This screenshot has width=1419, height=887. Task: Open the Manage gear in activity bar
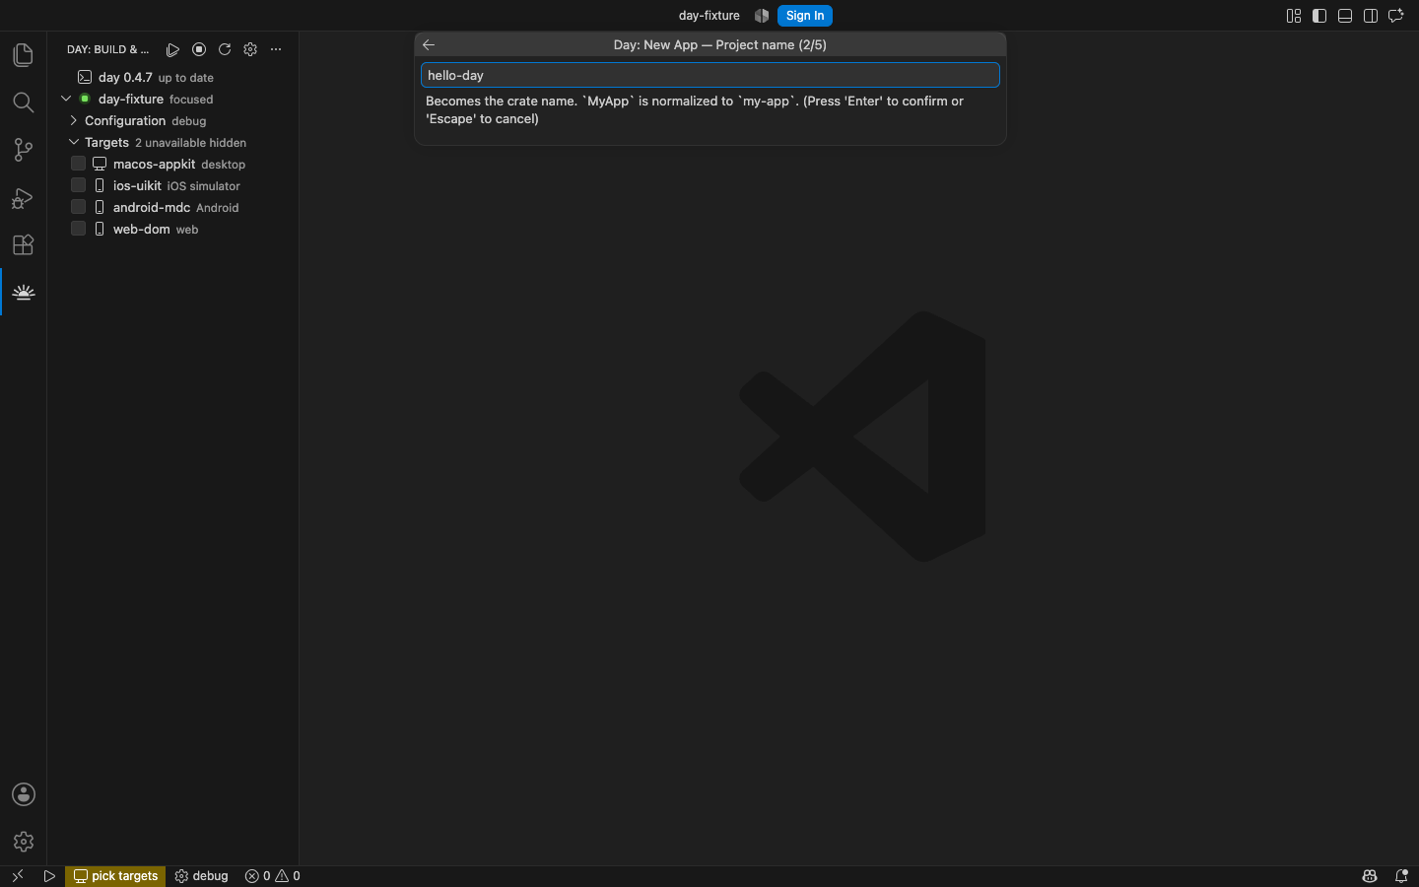(24, 842)
